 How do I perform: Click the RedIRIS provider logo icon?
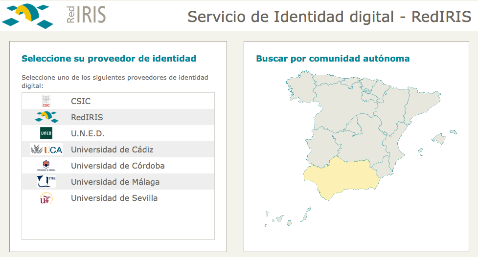(46, 117)
